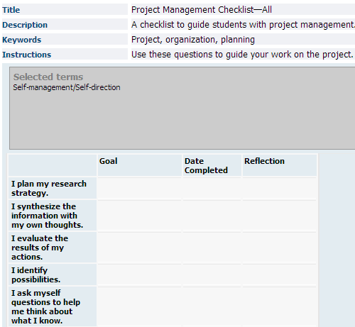
Task: Click the Keywords field label
Action: [22, 40]
